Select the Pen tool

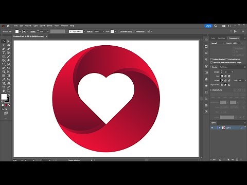tap(4, 49)
